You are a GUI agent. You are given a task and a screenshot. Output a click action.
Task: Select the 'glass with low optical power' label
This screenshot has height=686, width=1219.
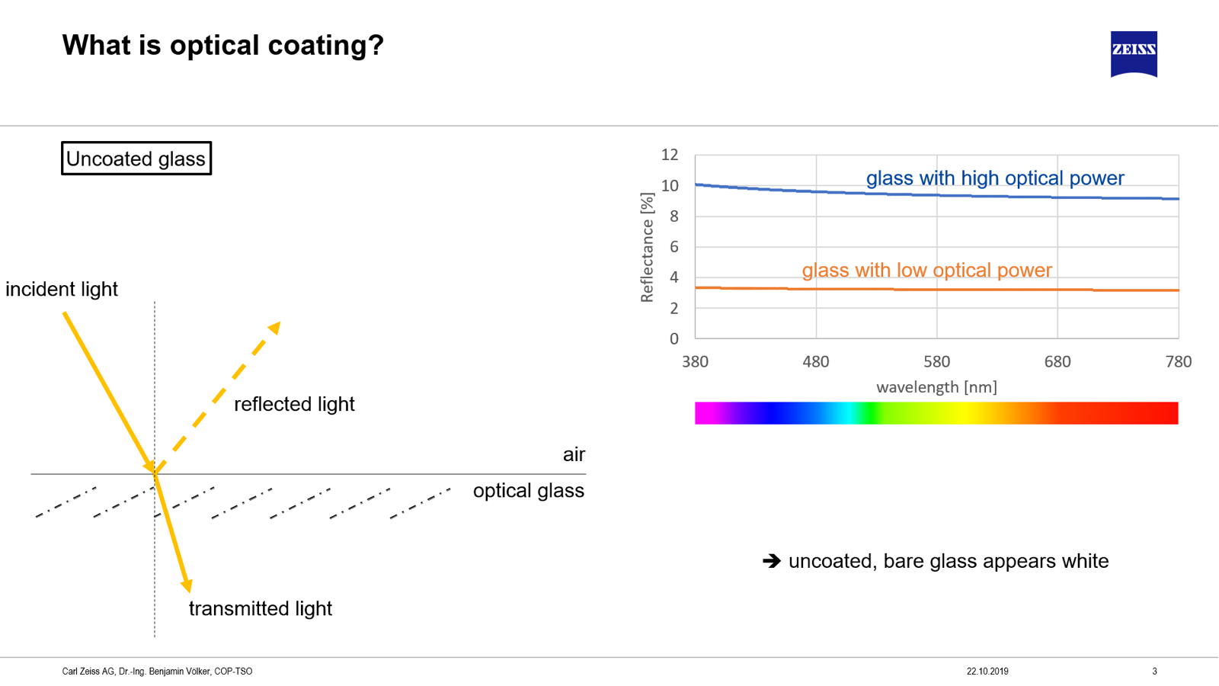(926, 271)
